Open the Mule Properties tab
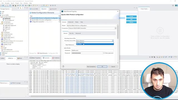This screenshot has width=178, height=100. [x=35, y=58]
